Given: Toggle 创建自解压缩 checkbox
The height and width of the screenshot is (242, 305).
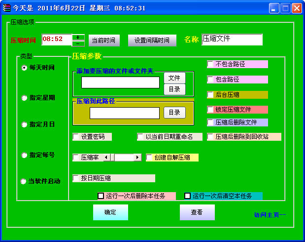Looking at the screenshot, I should coord(149,158).
